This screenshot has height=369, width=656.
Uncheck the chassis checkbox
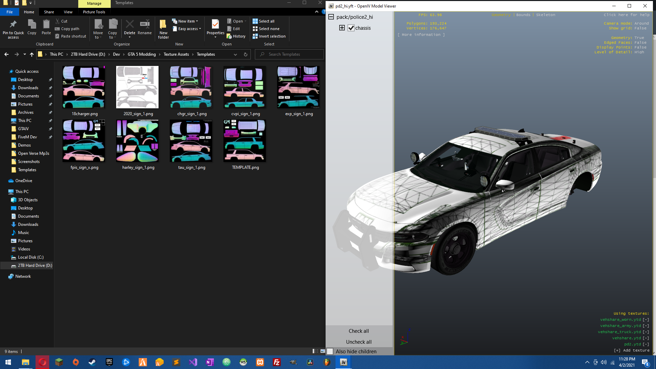[351, 28]
